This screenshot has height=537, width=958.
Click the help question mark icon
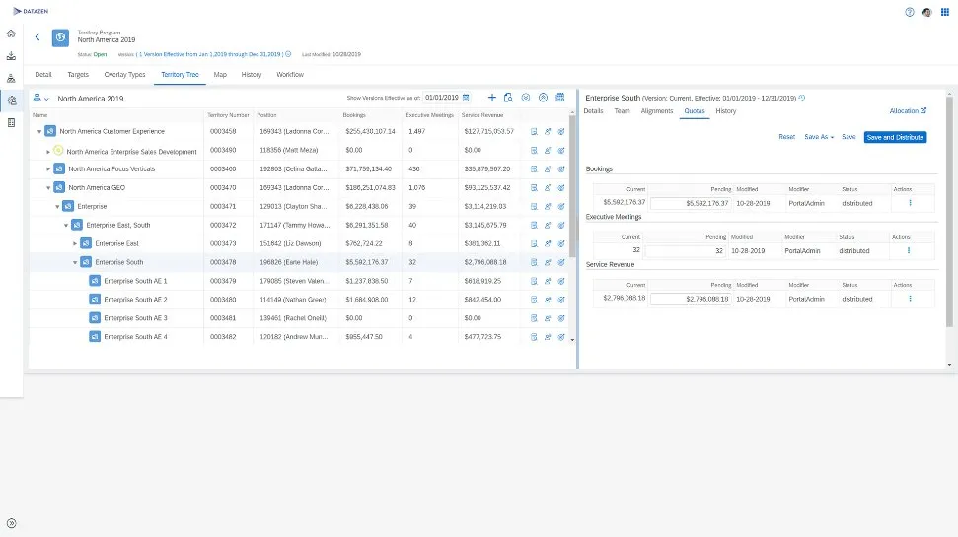[x=909, y=12]
